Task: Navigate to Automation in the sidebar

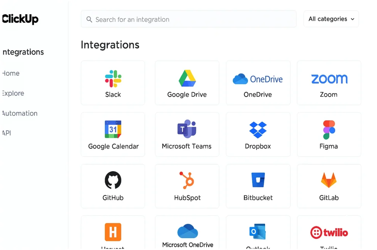Action: (x=20, y=113)
